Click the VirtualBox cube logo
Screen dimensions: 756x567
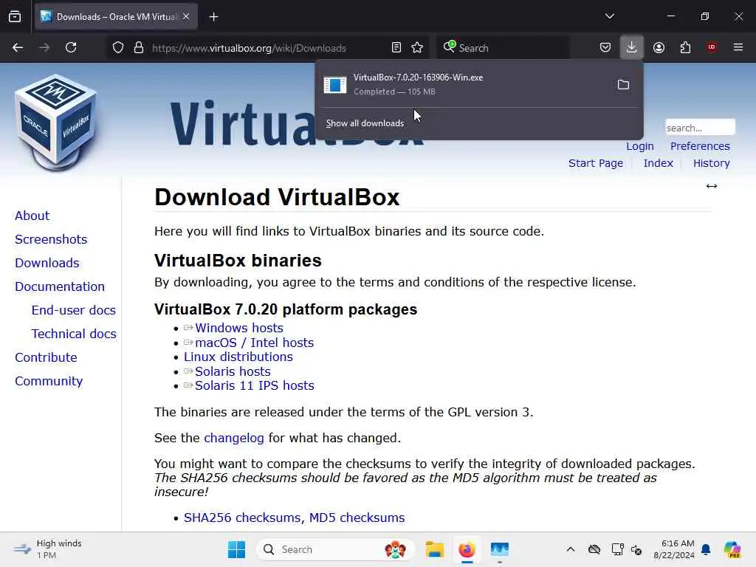[x=55, y=123]
